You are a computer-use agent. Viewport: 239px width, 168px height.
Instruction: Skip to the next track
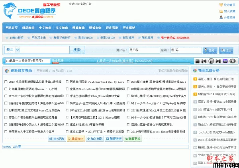tap(217, 61)
